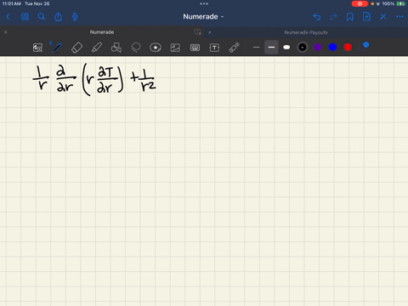408x306 pixels.
Task: Redo the last action
Action: click(x=333, y=17)
